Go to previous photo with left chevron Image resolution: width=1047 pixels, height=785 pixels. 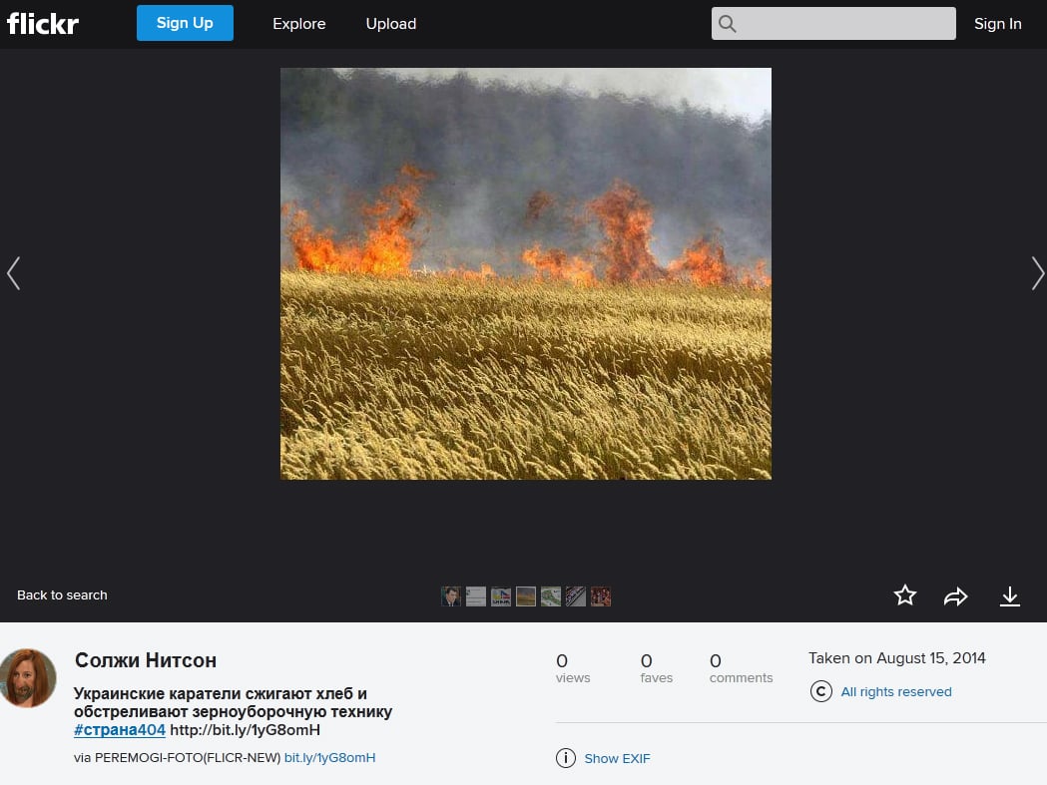[x=13, y=273]
